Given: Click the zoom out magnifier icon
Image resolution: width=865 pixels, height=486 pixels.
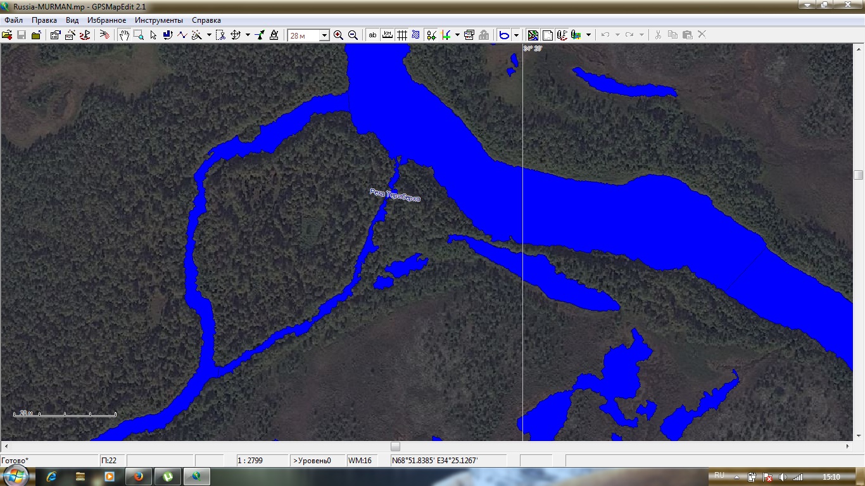Looking at the screenshot, I should tap(353, 35).
